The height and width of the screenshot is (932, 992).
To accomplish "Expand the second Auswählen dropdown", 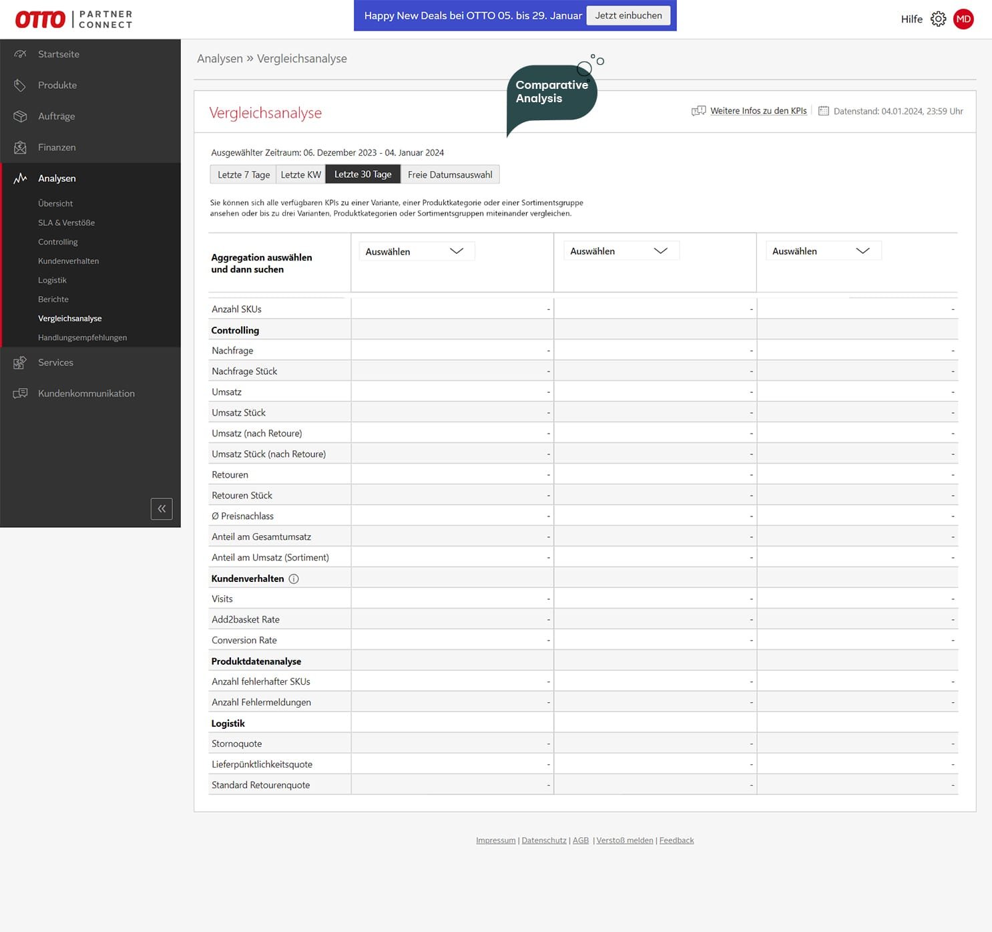I will click(x=619, y=251).
